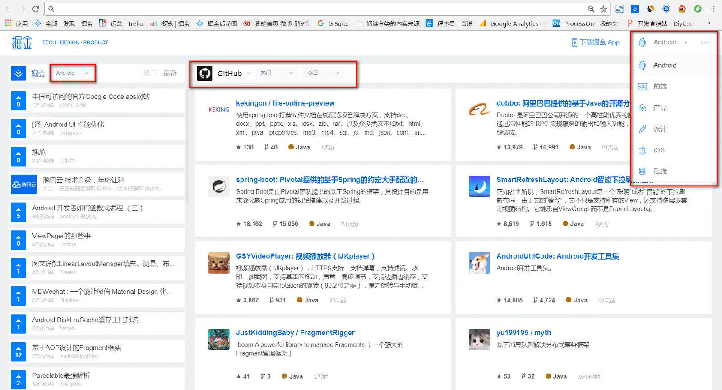This screenshot has width=722, height=390.
Task: Bookmark this page with the star icon
Action: coord(603,9)
